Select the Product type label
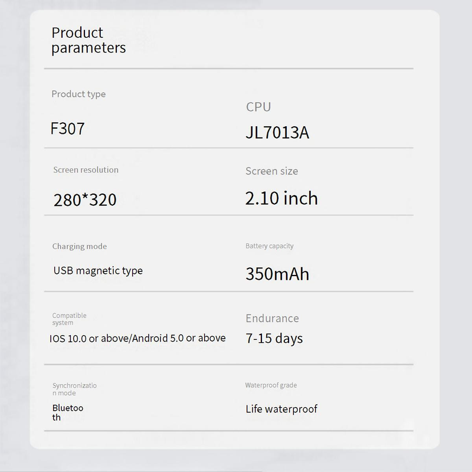Screen dimensions: 472x472 point(78,94)
